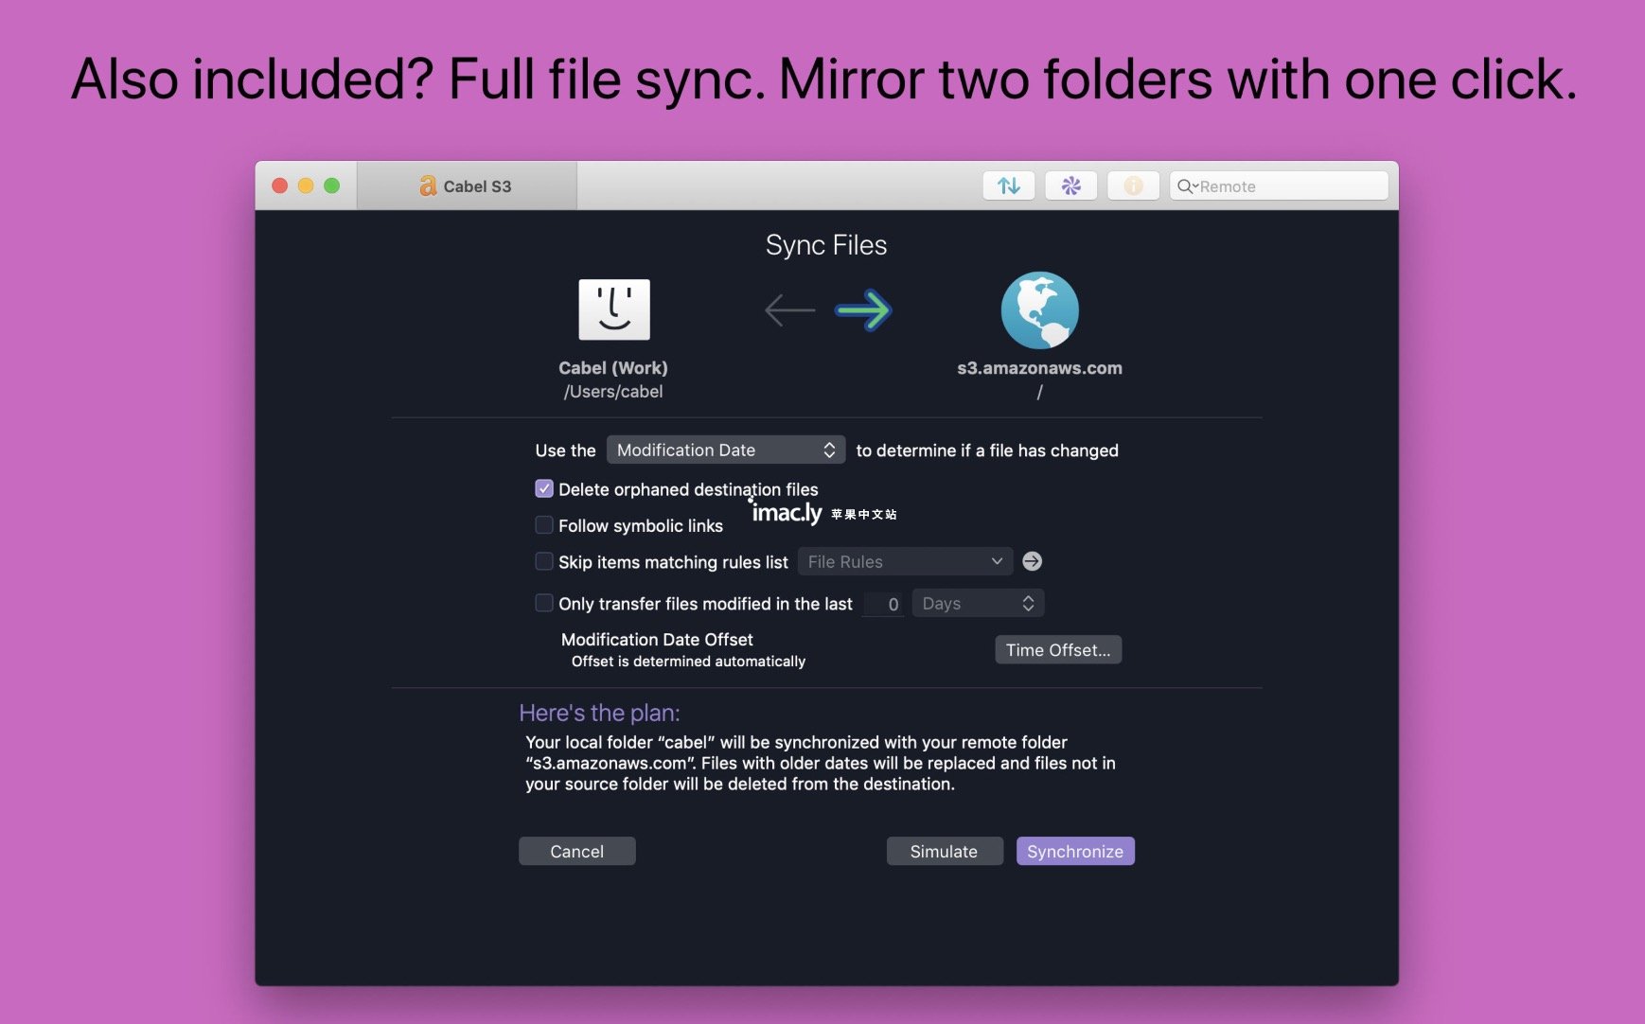
Task: Click the yellow info toolbar icon
Action: (x=1134, y=186)
